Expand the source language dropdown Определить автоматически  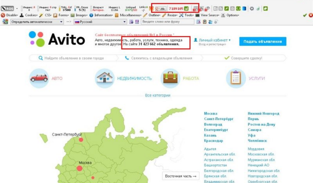coord(37,22)
